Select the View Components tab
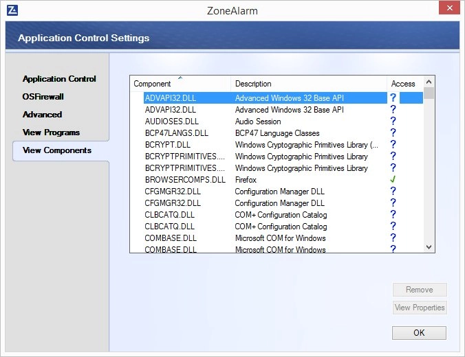Viewport: 465px width, 357px height. point(57,150)
